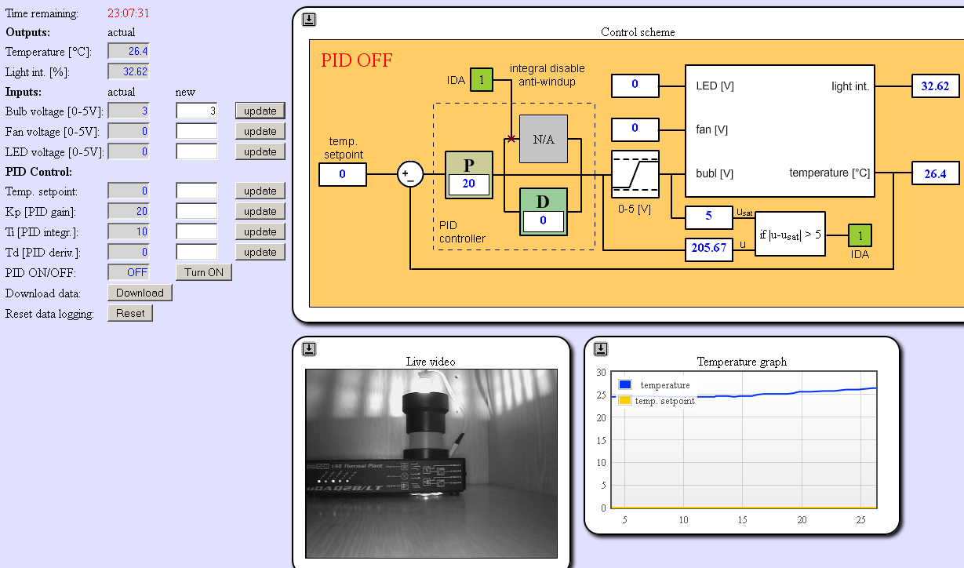Click the 0-5 V saturation block
Image resolution: width=964 pixels, height=568 pixels.
click(x=635, y=174)
